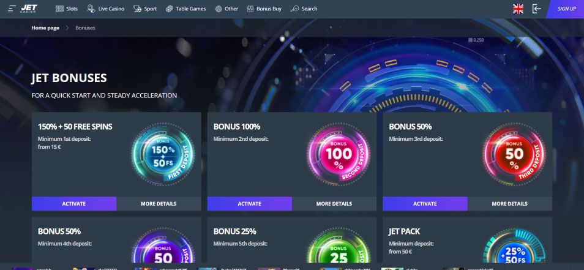Activate the 150% + 50 free spins bonus
This screenshot has height=270, width=584.
pyautogui.click(x=74, y=204)
